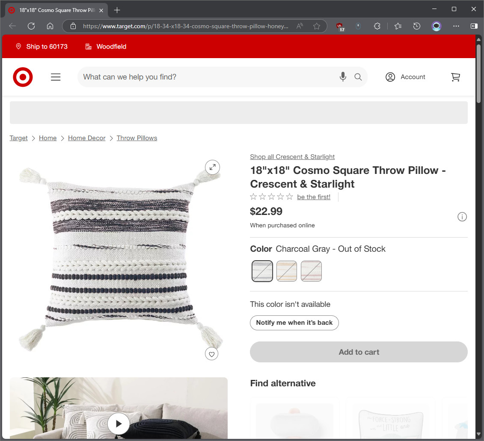Select the Charcoal Gray color swatch

(x=262, y=271)
